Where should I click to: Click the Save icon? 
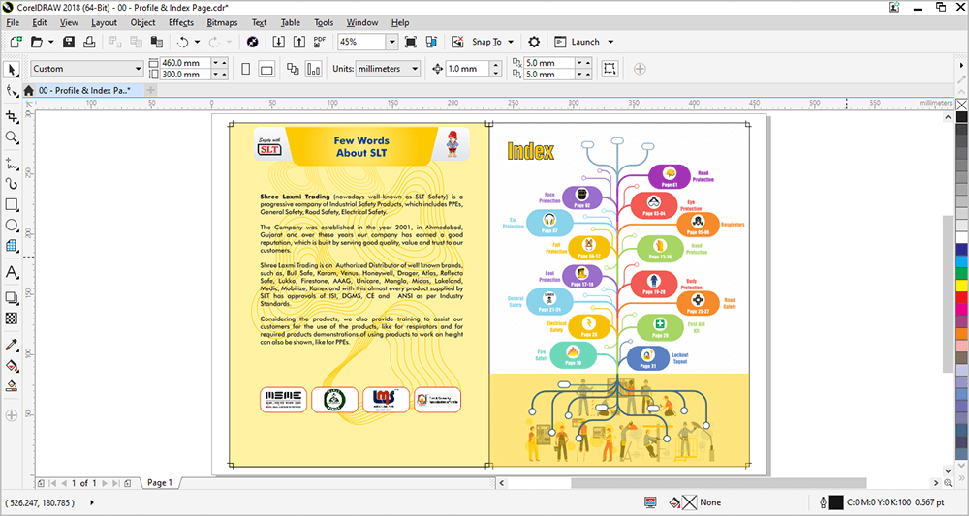tap(69, 42)
